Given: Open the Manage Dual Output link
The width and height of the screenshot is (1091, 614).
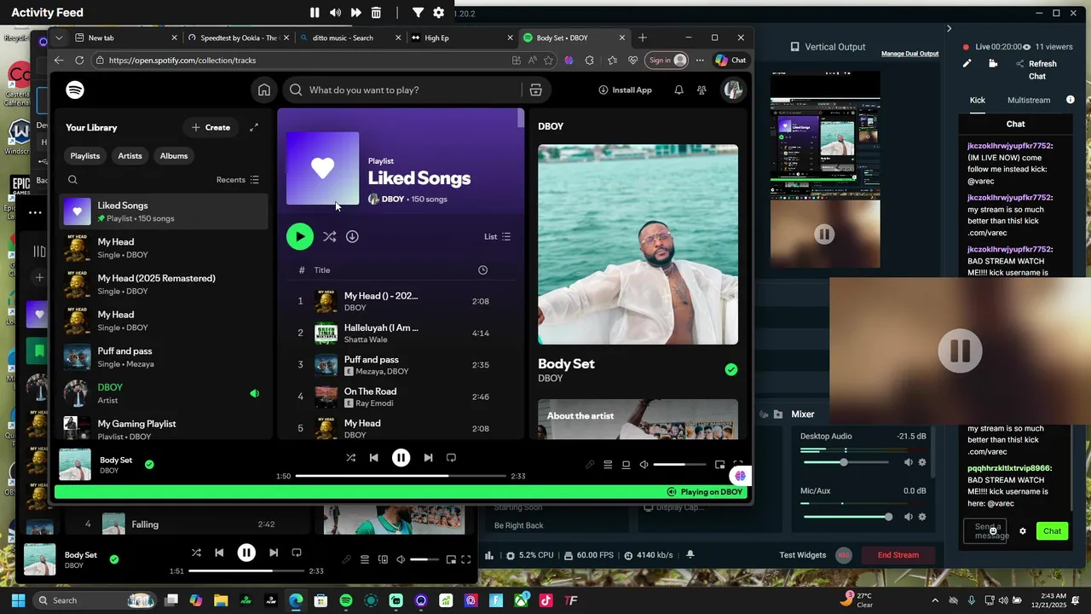Looking at the screenshot, I should coord(909,54).
